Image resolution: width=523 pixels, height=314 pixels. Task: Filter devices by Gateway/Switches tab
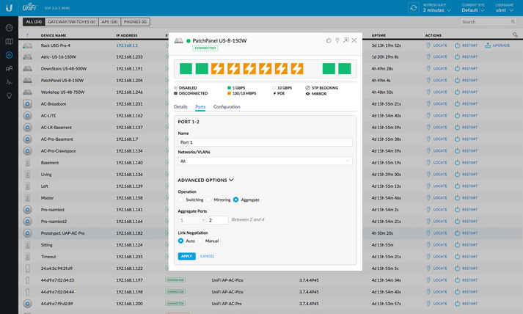[72, 22]
